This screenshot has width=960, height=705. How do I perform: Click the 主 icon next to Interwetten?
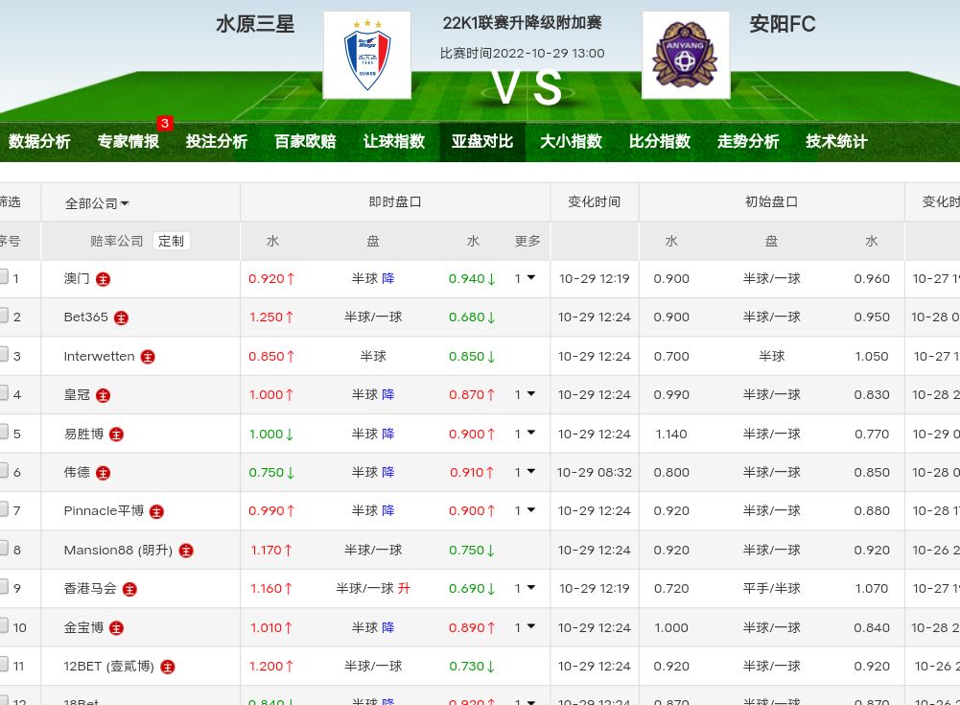click(x=148, y=357)
